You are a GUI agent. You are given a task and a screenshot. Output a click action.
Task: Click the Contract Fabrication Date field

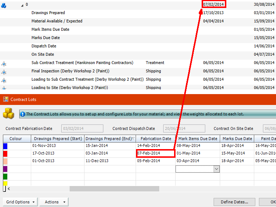[x=83, y=128]
